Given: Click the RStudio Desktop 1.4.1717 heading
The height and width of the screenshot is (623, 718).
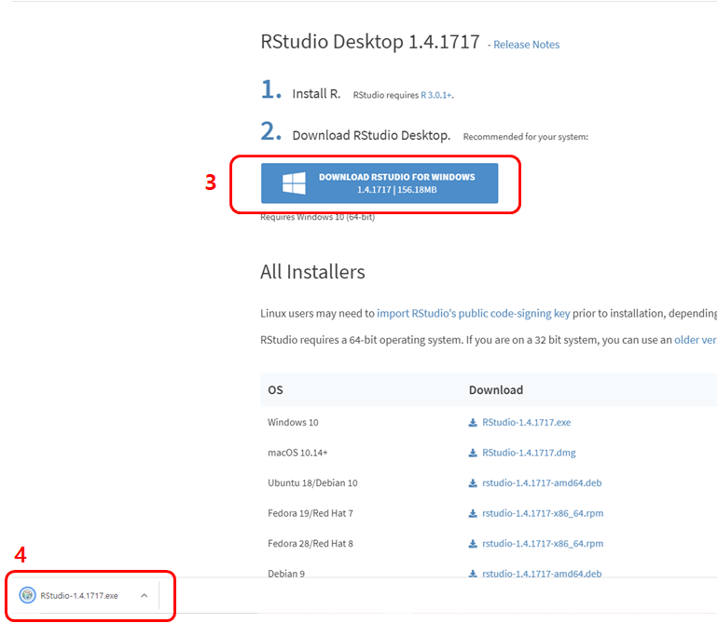Looking at the screenshot, I should click(x=370, y=42).
